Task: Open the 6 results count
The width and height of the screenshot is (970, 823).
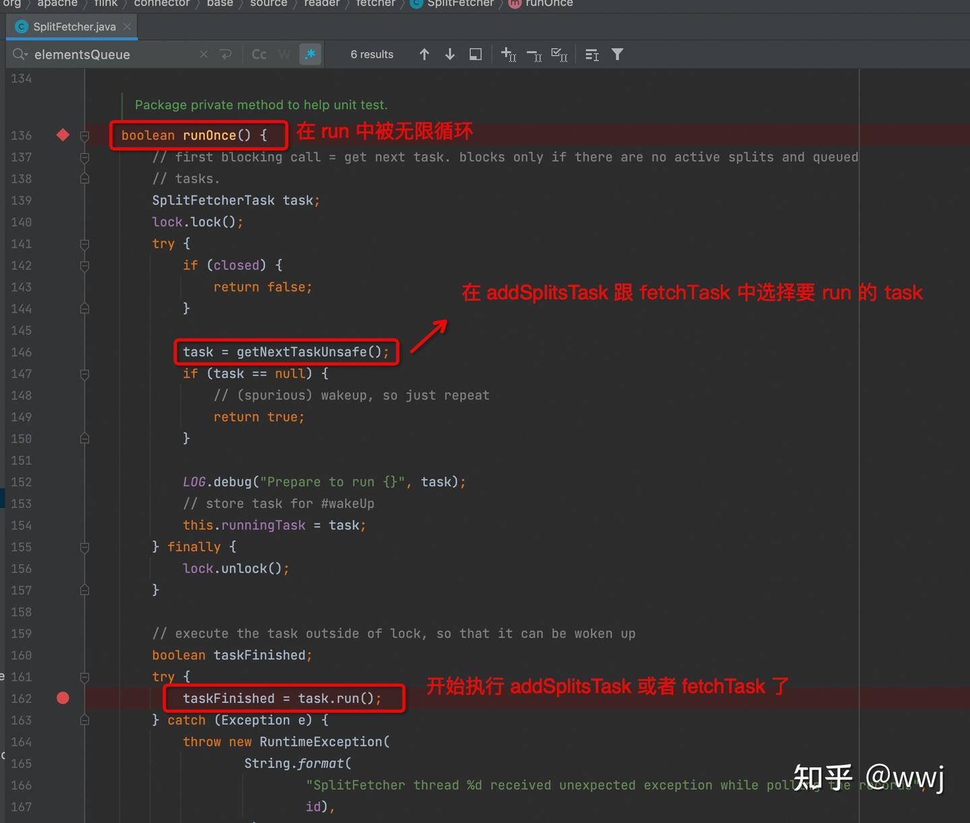Action: [x=371, y=54]
